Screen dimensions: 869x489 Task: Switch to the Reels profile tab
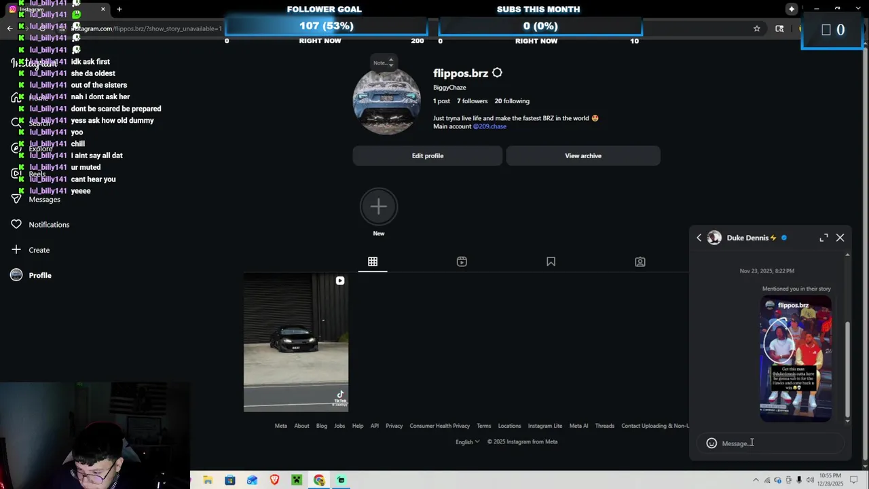click(462, 261)
